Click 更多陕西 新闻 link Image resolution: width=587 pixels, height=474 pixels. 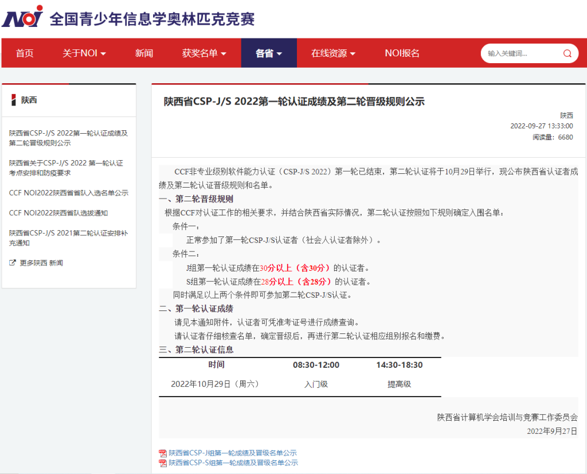point(41,263)
